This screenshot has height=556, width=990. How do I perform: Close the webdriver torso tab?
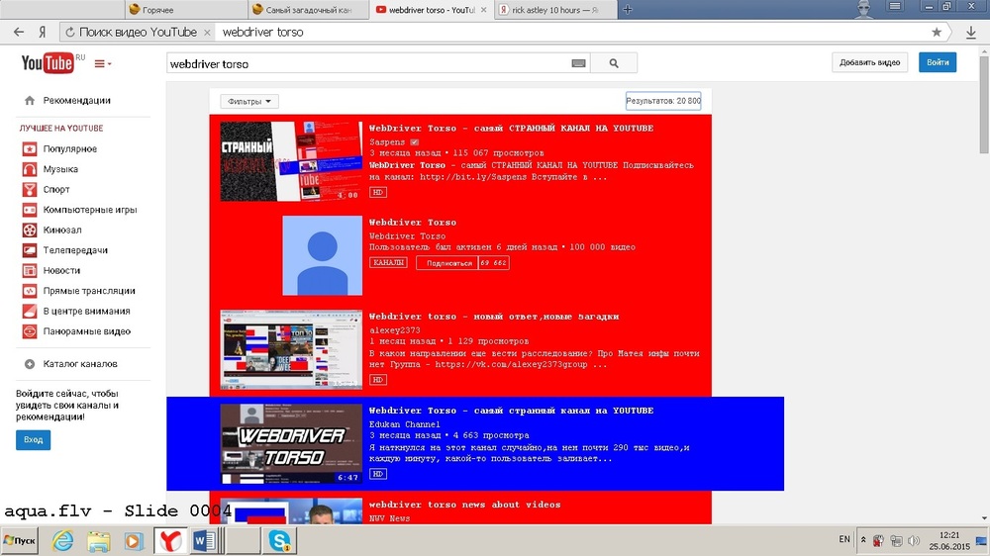(x=484, y=10)
